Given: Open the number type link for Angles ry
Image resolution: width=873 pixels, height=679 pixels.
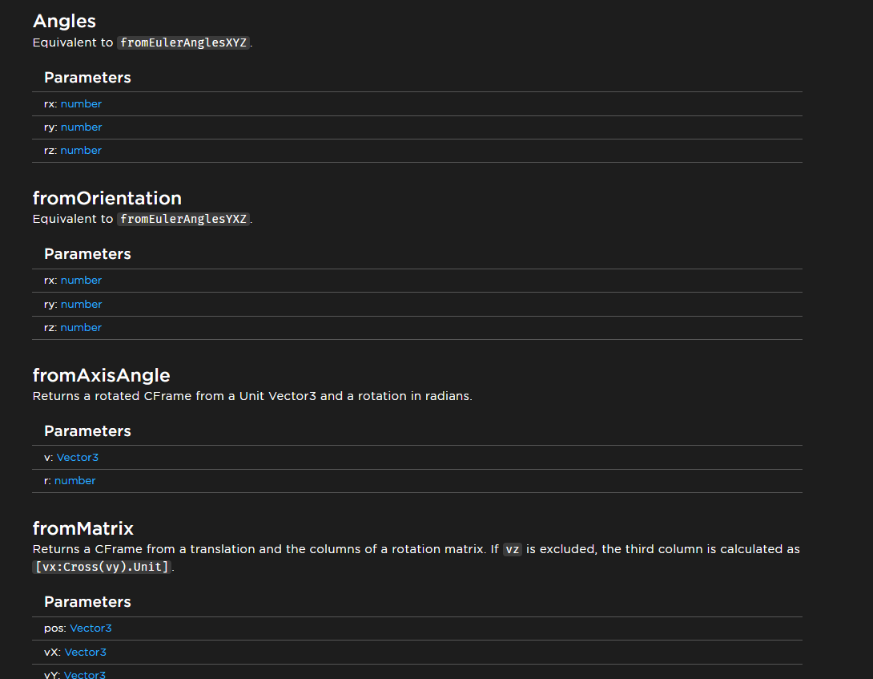Looking at the screenshot, I should pos(81,127).
